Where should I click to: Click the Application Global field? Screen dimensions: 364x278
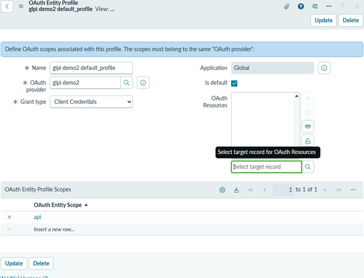pyautogui.click(x=272, y=68)
